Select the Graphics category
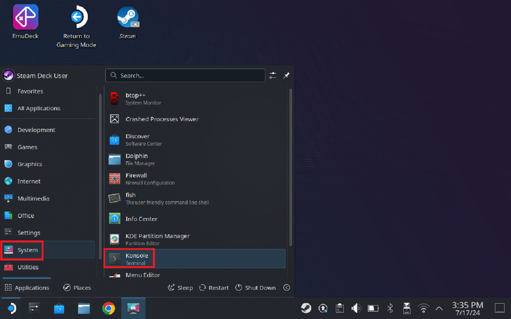The image size is (511, 319). (x=48, y=164)
